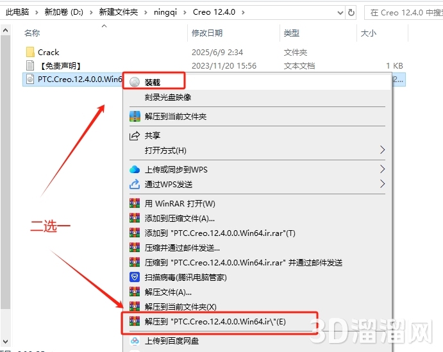
Task: Click WinRAR icon next to 压缩并通过邮件发送...
Action: (135, 247)
